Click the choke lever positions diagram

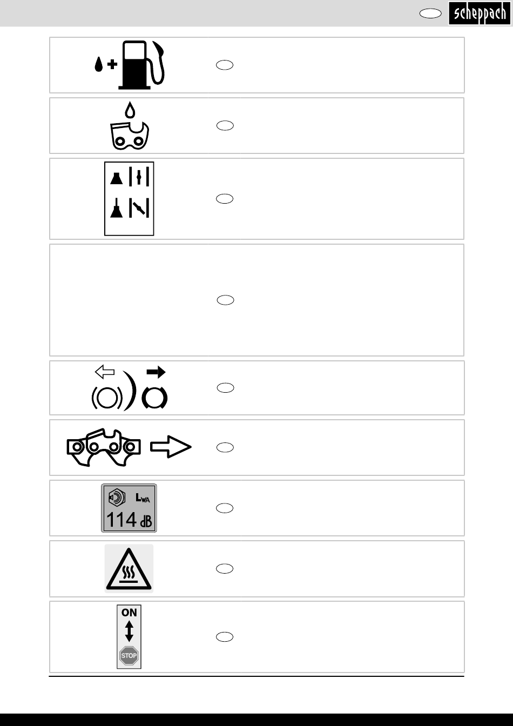pyautogui.click(x=129, y=198)
